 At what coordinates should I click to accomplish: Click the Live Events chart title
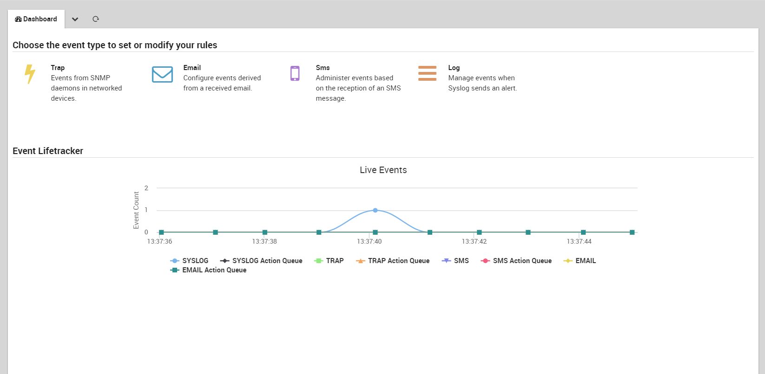383,170
